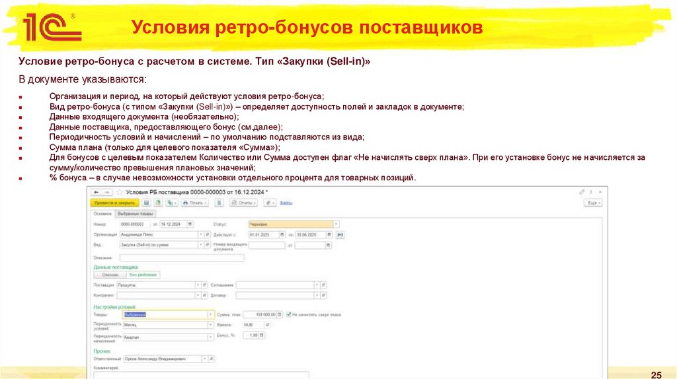Open Вид reference with the open icon
This screenshot has width=677, height=379.
pyautogui.click(x=207, y=245)
